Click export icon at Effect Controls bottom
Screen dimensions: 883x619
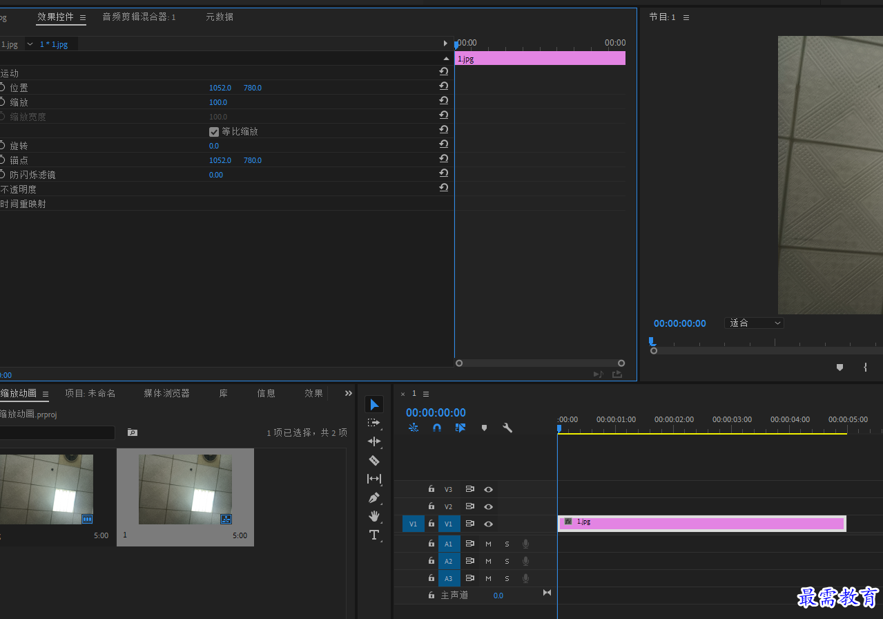point(617,374)
